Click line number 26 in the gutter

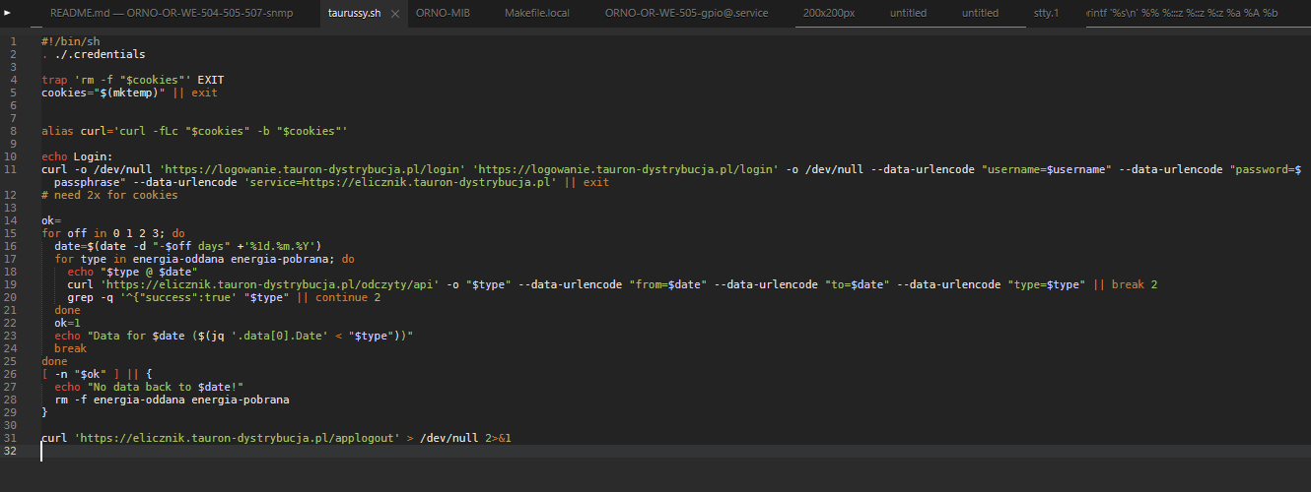point(13,375)
